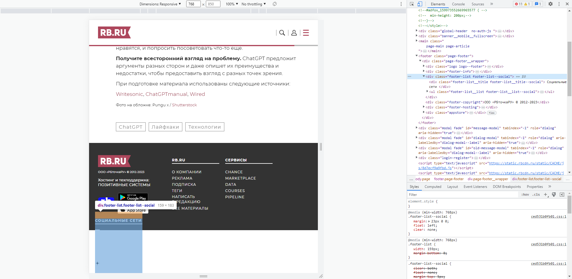Click the user account icon in the header
This screenshot has width=572, height=279.
[x=294, y=33]
